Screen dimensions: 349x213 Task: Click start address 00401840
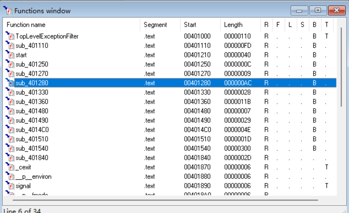point(197,158)
